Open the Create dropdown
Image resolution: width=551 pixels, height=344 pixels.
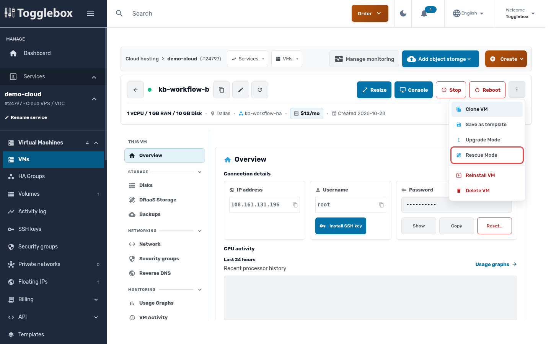pyautogui.click(x=506, y=59)
